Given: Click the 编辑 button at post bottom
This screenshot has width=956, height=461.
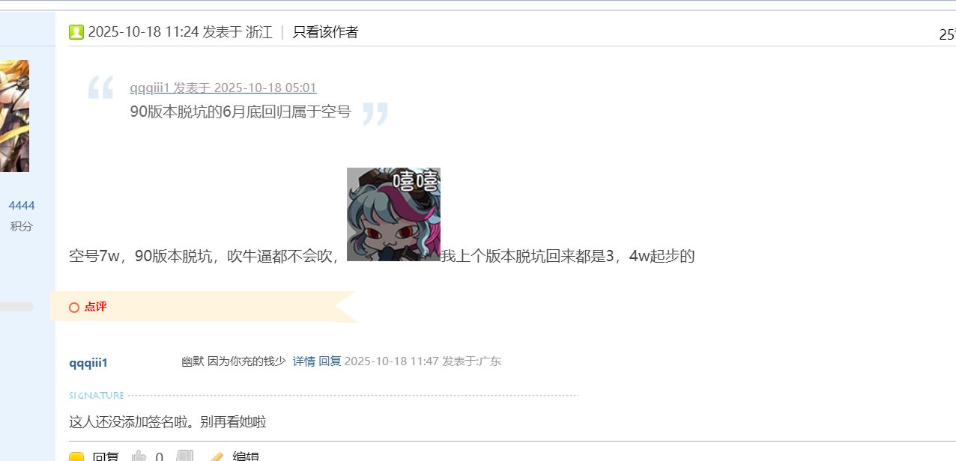Looking at the screenshot, I should [x=246, y=457].
